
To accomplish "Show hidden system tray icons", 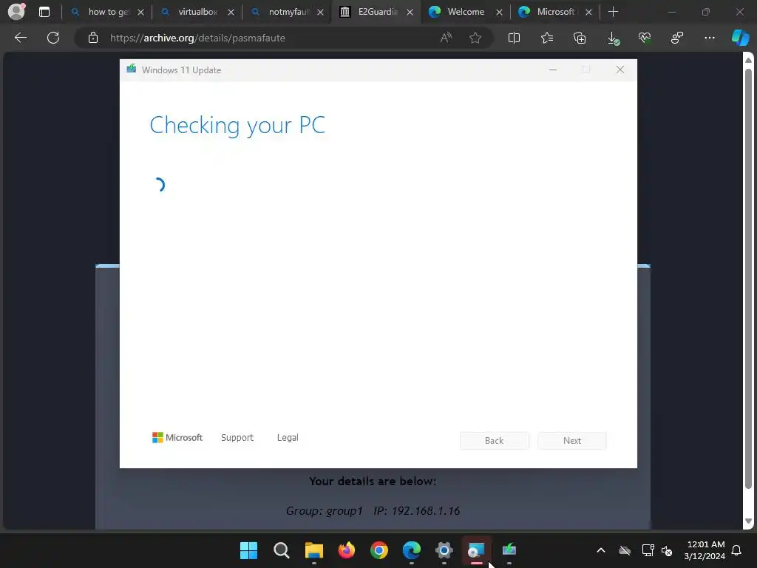I will click(601, 550).
